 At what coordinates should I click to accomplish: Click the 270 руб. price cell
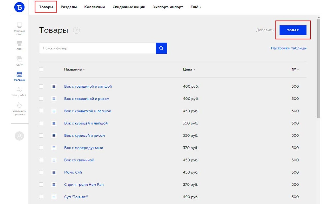(x=190, y=185)
